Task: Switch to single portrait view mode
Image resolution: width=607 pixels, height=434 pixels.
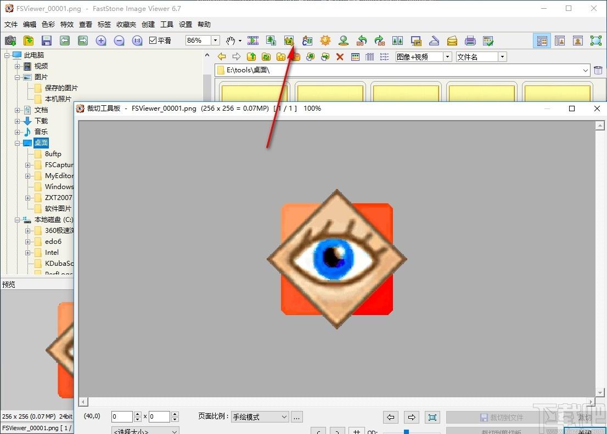Action: (x=578, y=41)
